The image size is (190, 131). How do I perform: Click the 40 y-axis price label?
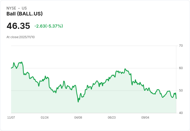pyautogui.click(x=181, y=113)
